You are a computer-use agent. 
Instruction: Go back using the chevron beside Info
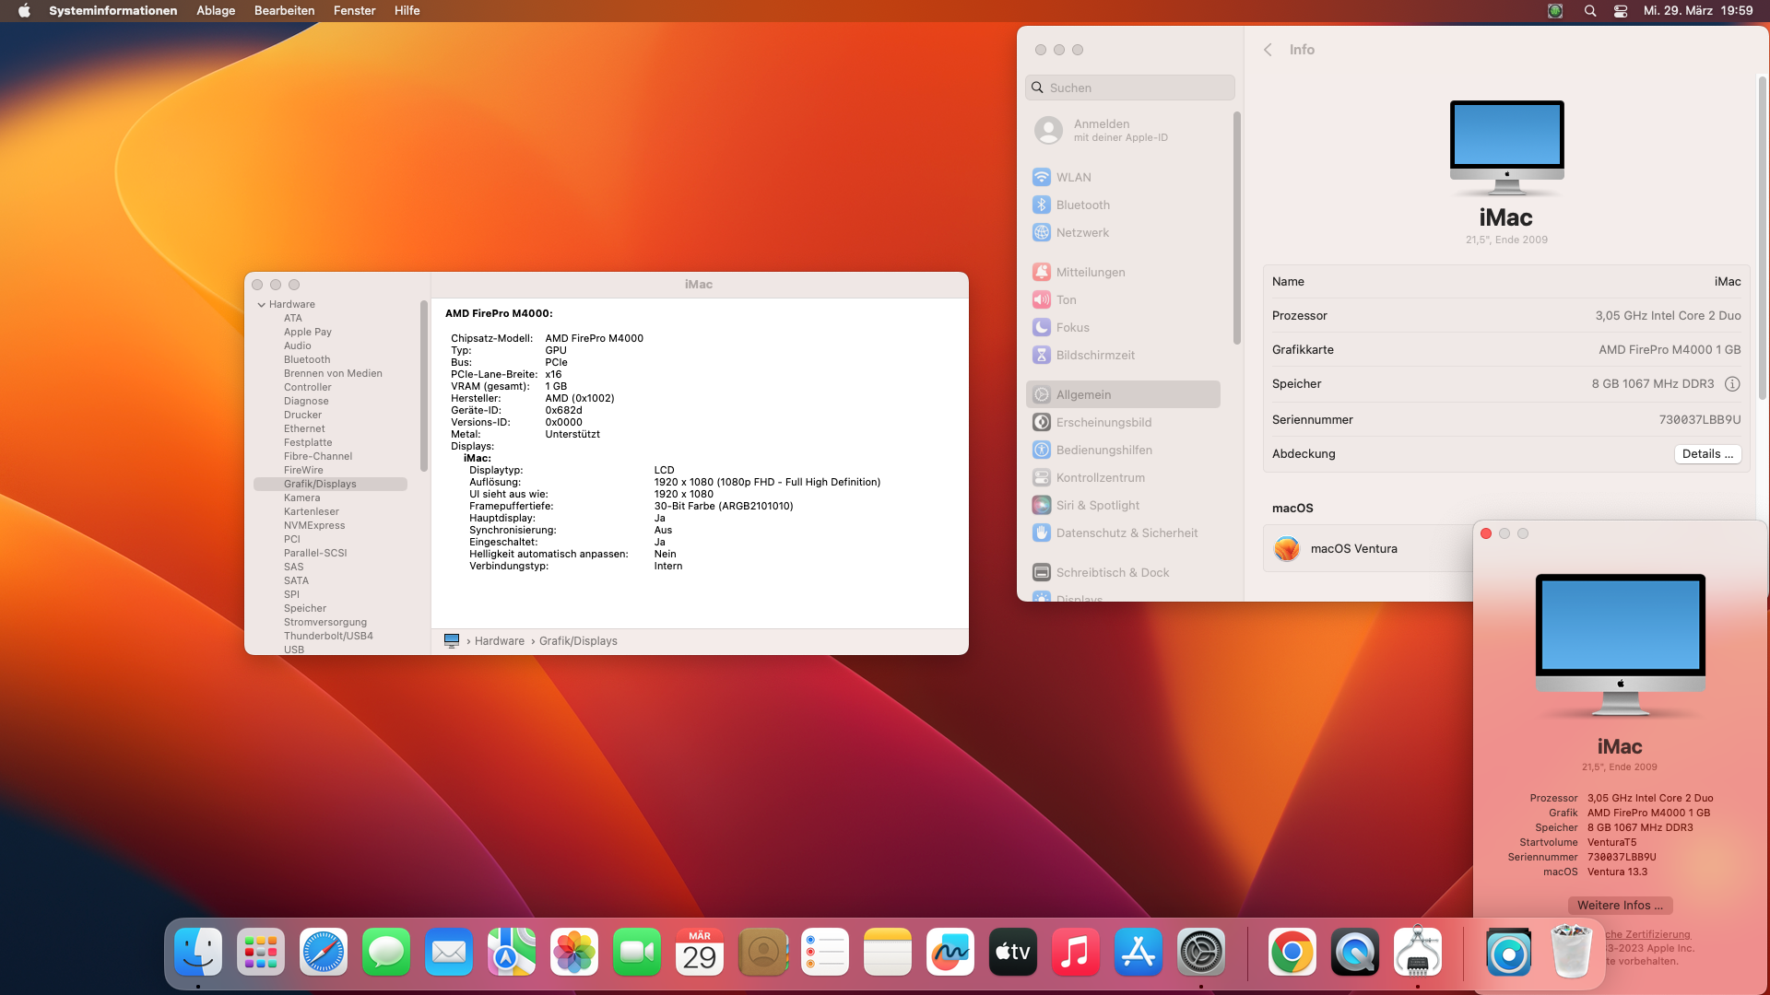click(x=1268, y=50)
